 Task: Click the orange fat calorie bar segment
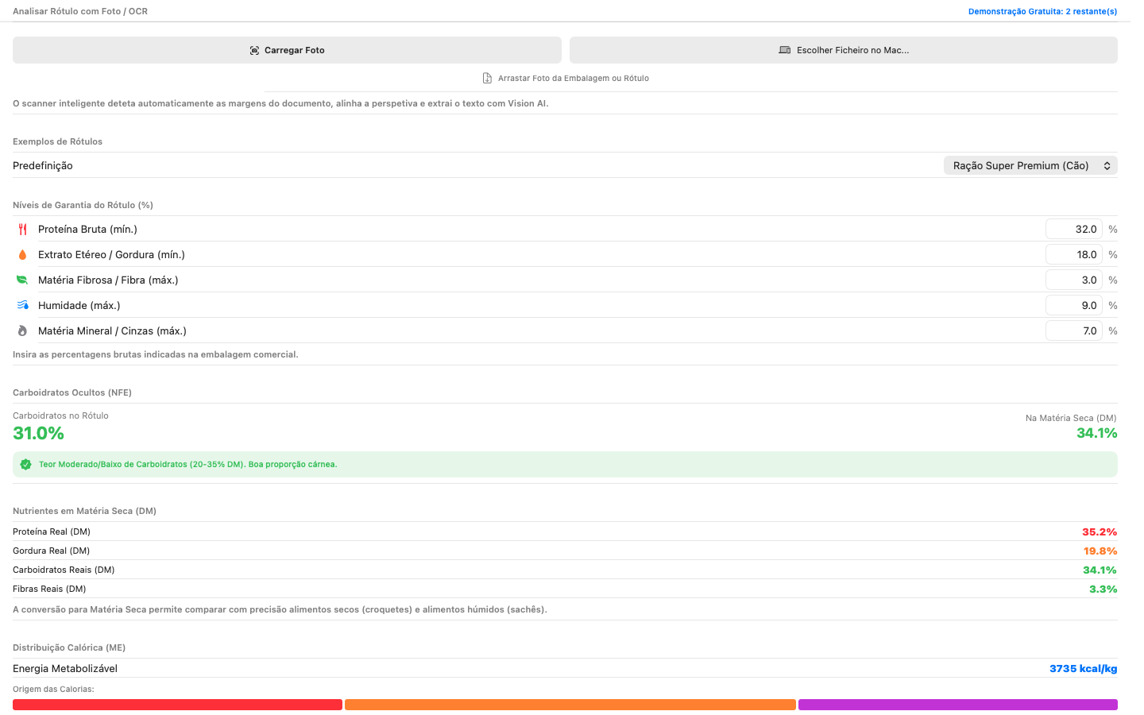[570, 705]
